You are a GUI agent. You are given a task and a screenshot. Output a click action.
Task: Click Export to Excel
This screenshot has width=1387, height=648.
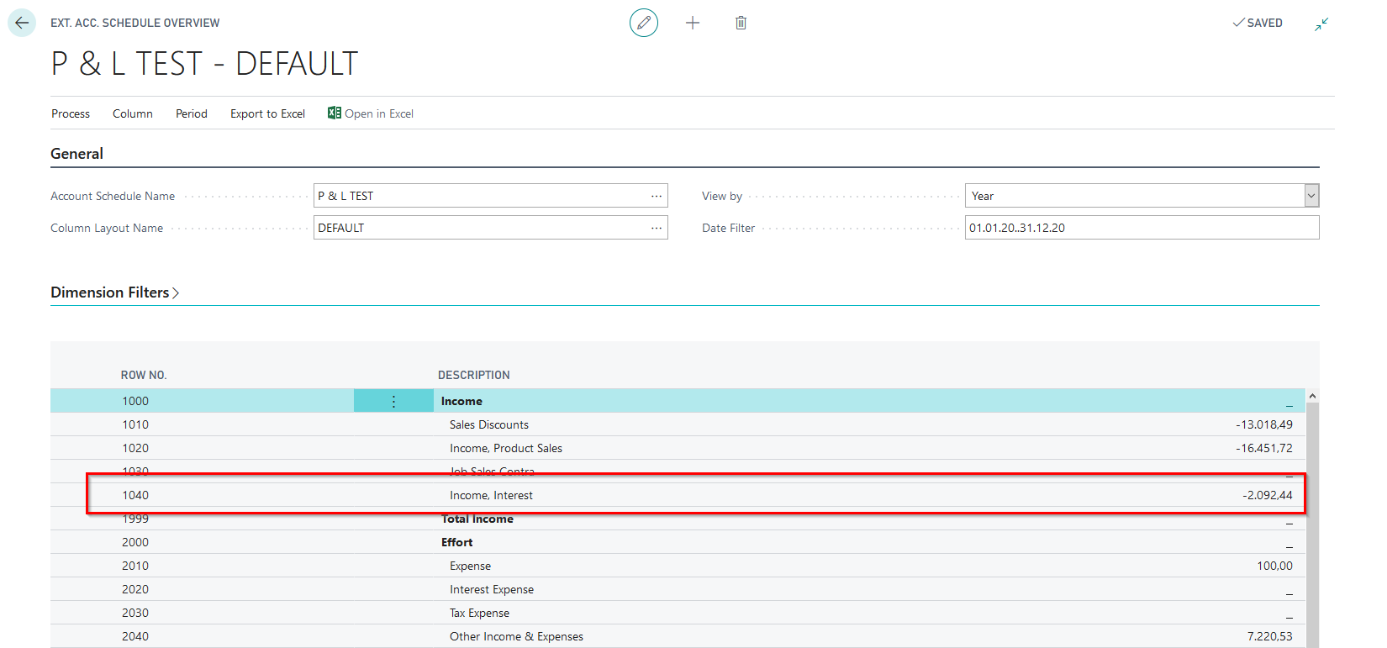pyautogui.click(x=267, y=113)
